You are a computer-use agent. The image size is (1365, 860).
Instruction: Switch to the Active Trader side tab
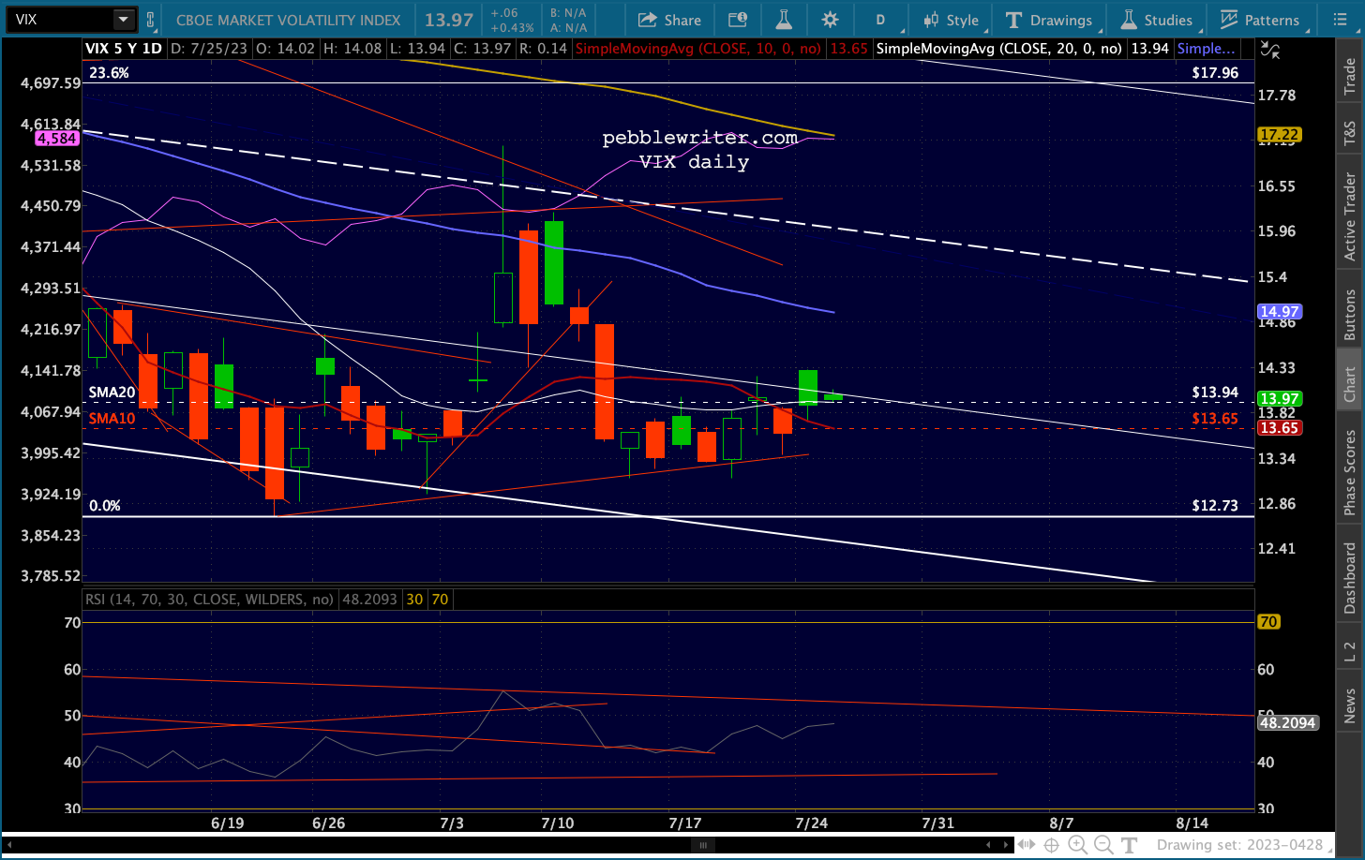1350,216
